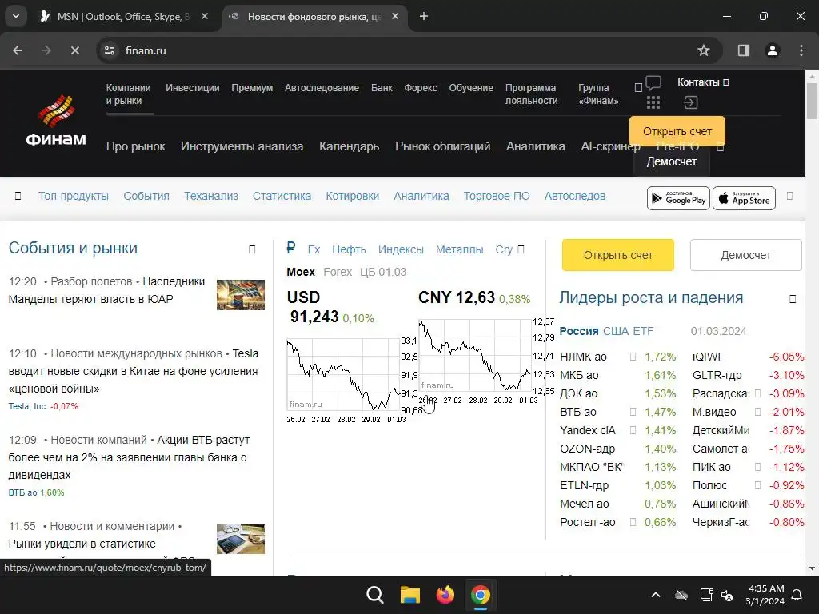Open Windows search on taskbar
This screenshot has width=819, height=614.
tap(374, 595)
